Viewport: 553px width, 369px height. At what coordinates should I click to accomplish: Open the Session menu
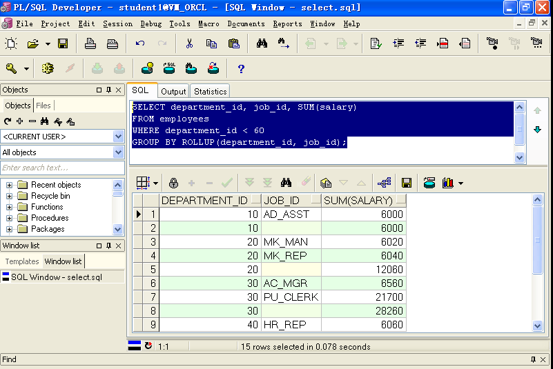pos(117,23)
